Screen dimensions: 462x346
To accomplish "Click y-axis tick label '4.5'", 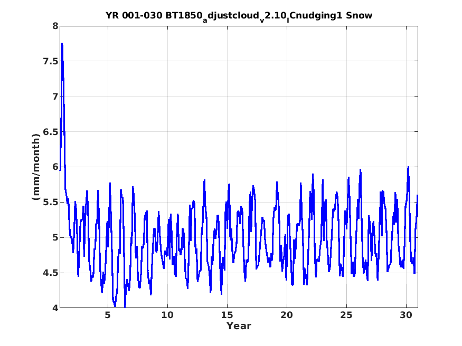I will (x=51, y=273).
